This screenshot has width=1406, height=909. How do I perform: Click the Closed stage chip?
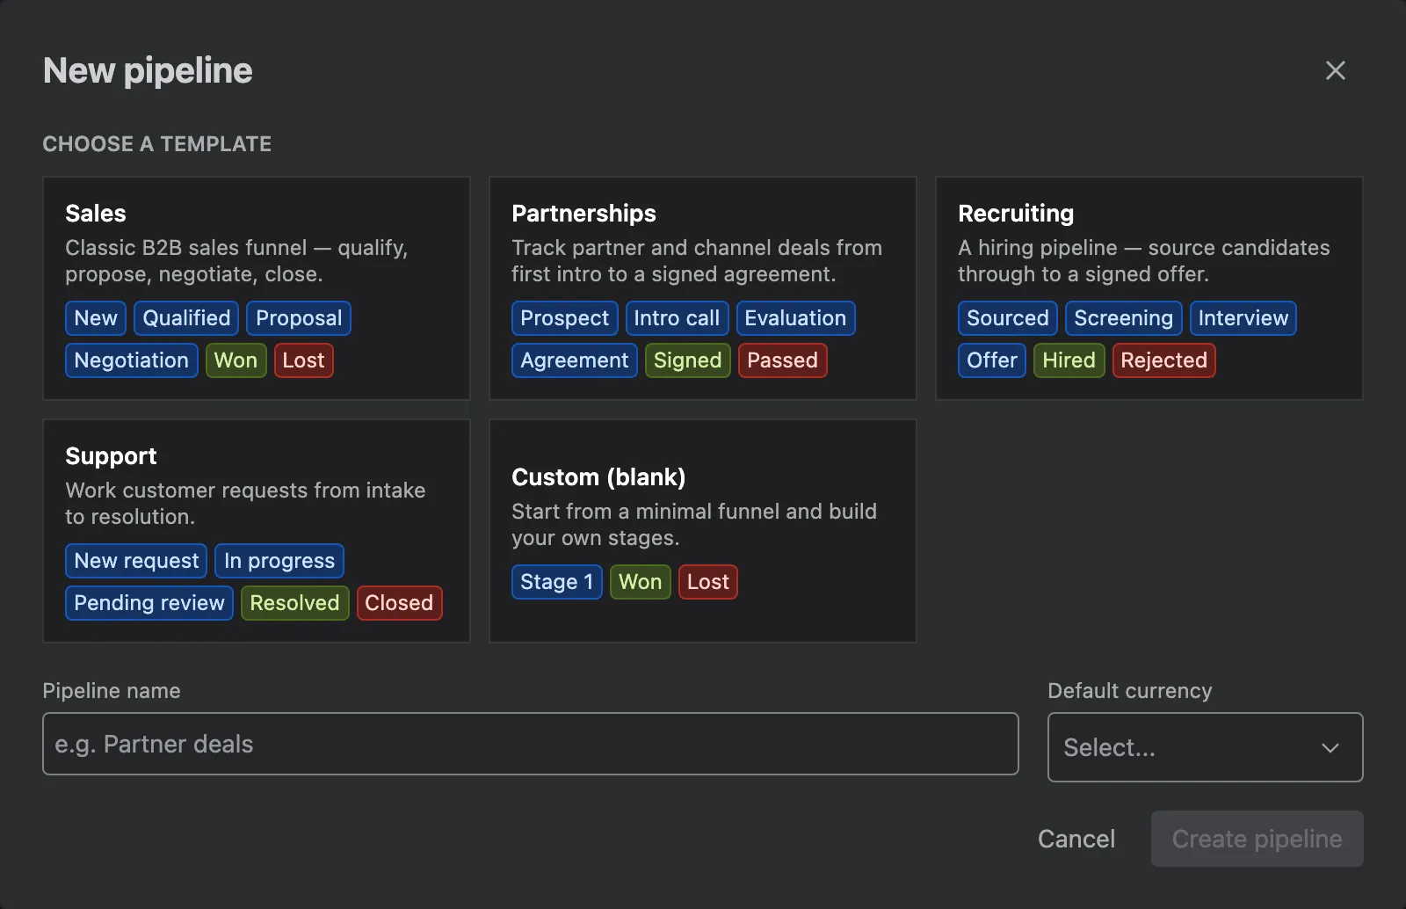coord(399,603)
